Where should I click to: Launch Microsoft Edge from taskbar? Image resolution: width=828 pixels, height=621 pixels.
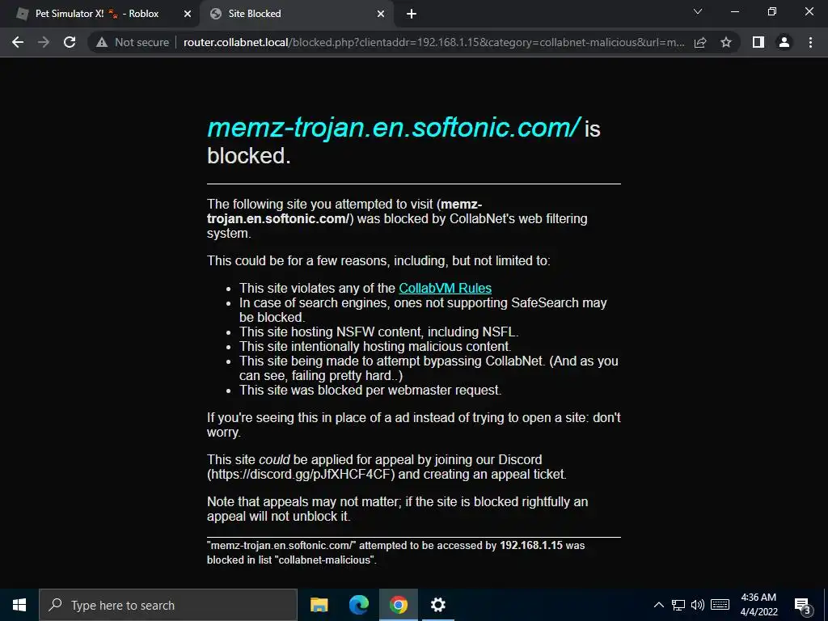click(358, 605)
